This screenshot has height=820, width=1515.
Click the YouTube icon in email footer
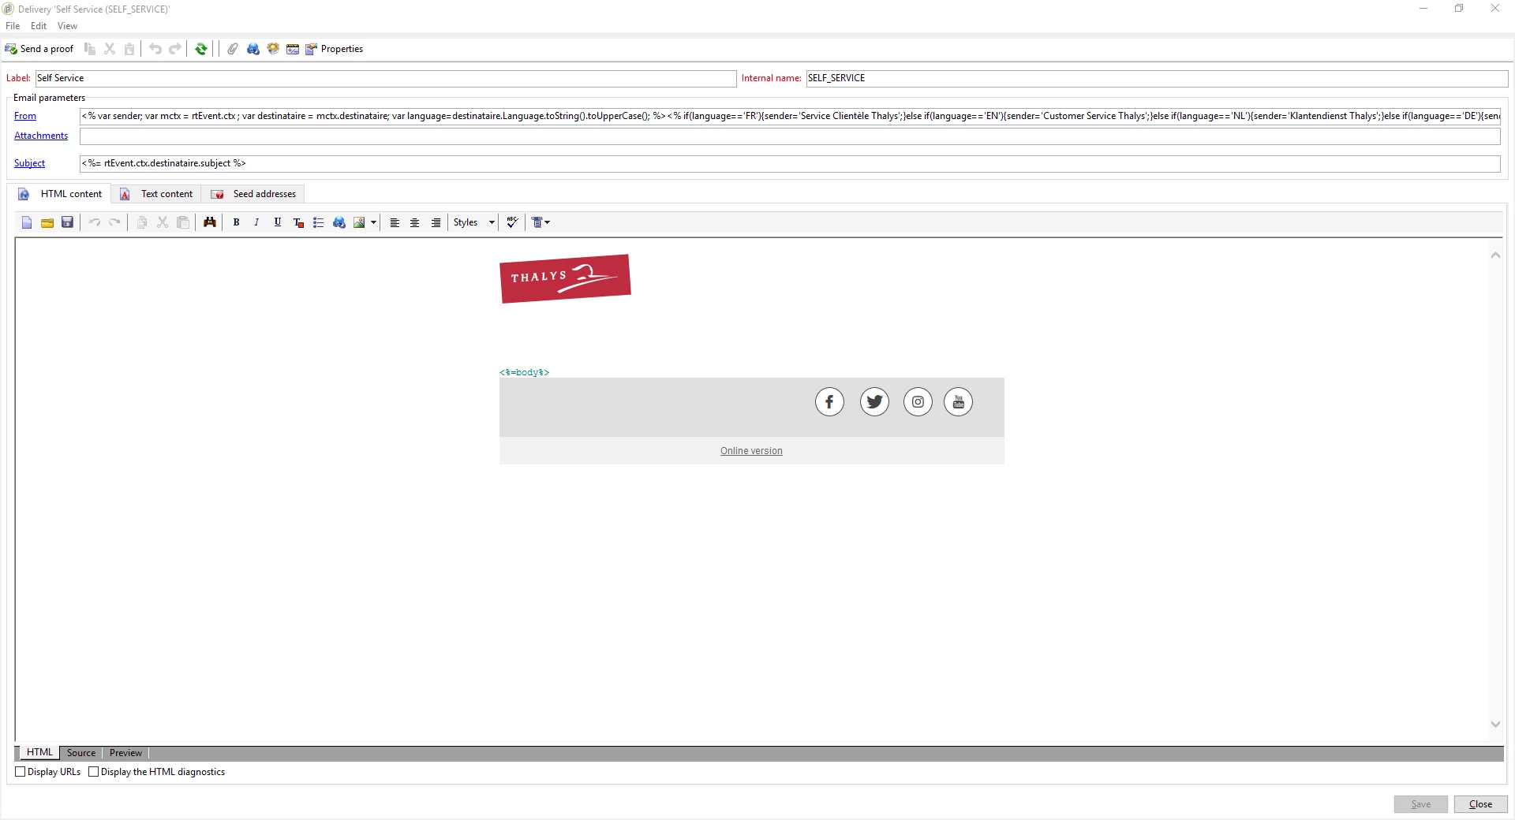958,402
